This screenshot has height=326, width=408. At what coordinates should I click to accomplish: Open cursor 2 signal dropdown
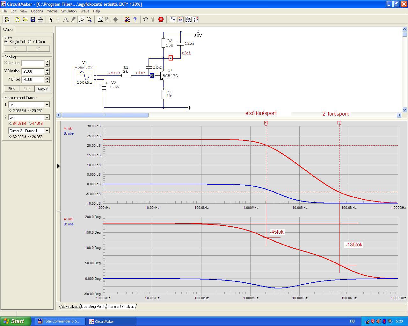click(47, 117)
